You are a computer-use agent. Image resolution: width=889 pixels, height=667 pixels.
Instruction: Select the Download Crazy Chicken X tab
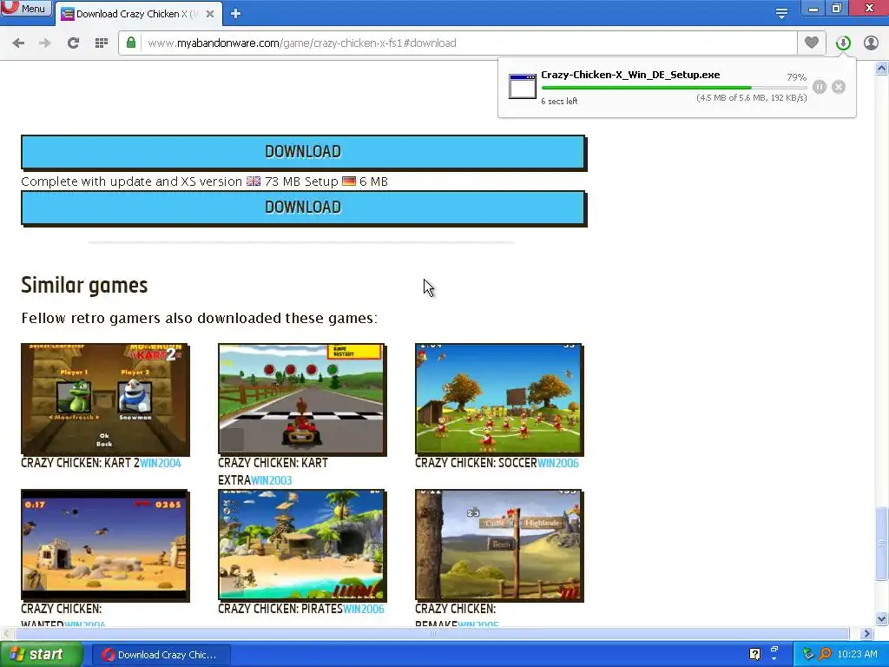coord(138,14)
